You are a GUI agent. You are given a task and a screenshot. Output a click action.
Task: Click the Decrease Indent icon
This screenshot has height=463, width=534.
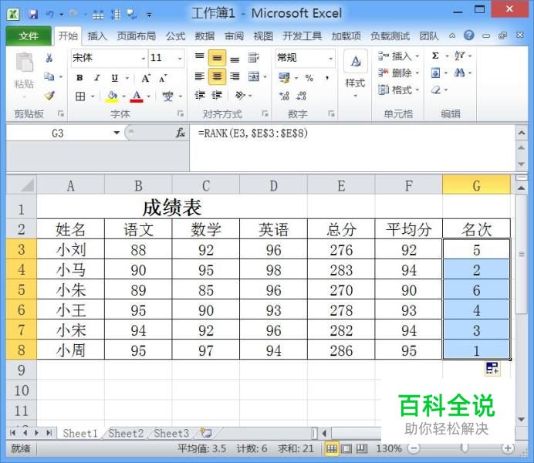200,96
